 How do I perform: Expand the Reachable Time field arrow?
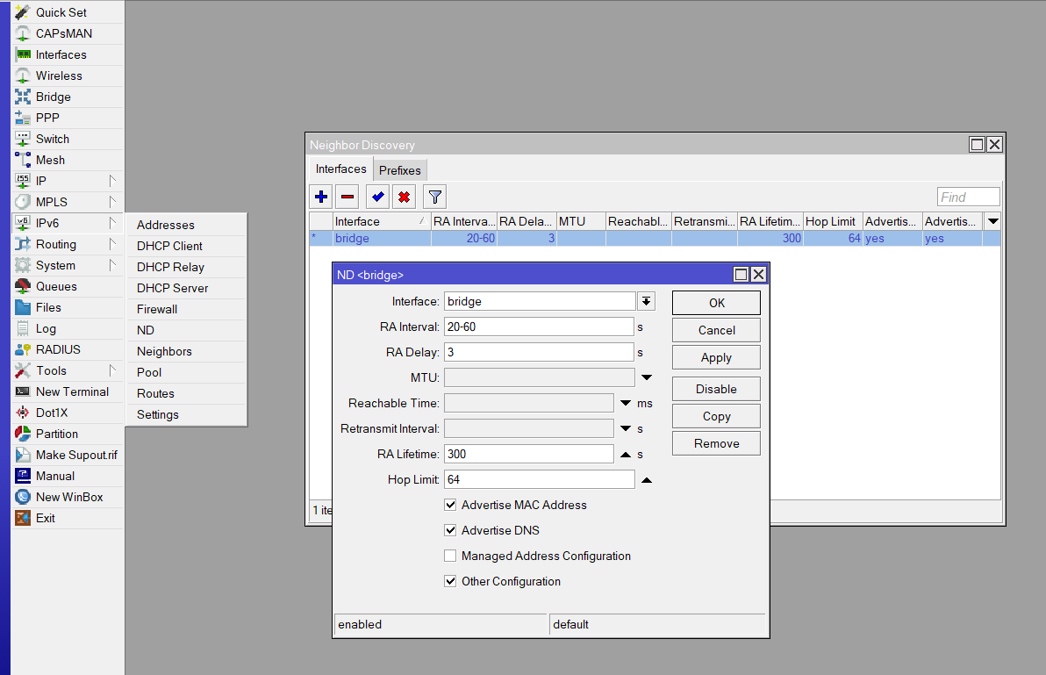pos(626,403)
